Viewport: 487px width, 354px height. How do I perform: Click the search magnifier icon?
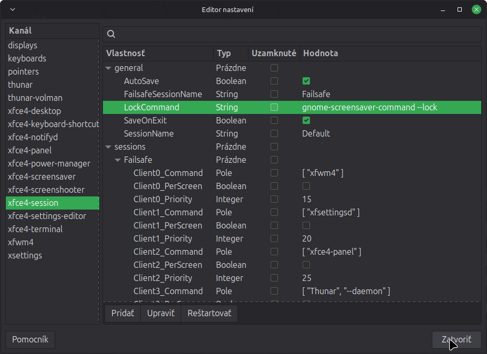[x=111, y=34]
